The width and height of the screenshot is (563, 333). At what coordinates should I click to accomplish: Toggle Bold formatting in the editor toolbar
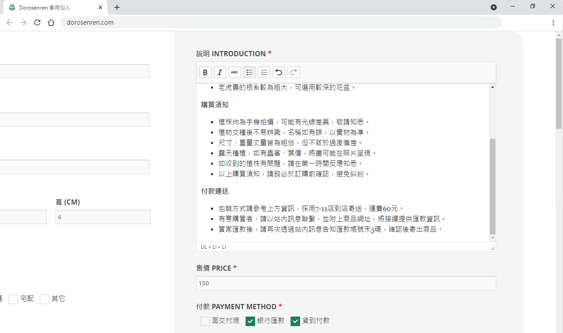[x=205, y=72]
